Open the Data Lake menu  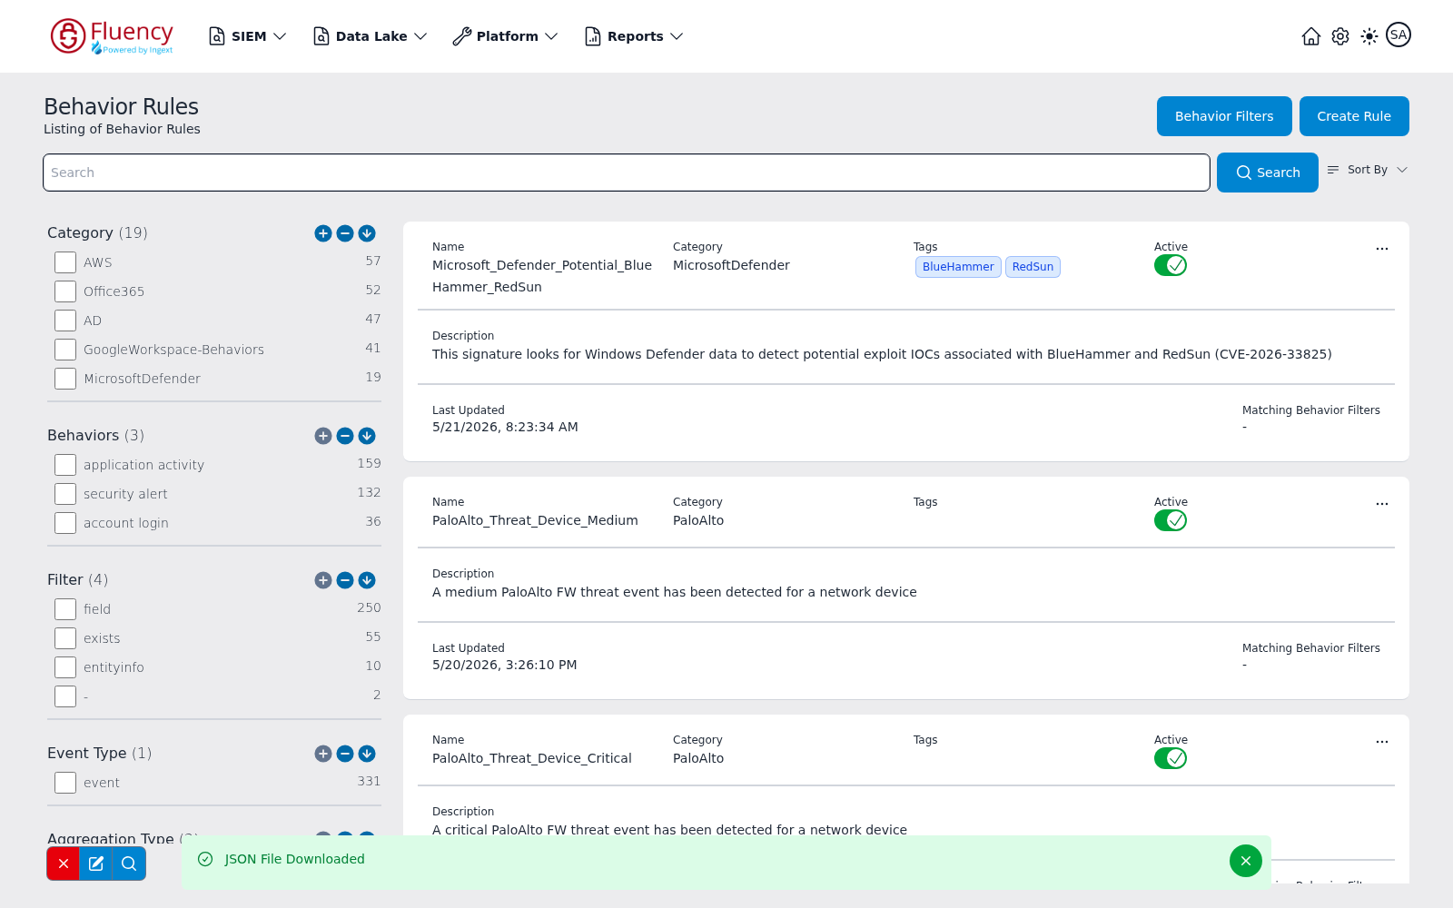pos(371,36)
